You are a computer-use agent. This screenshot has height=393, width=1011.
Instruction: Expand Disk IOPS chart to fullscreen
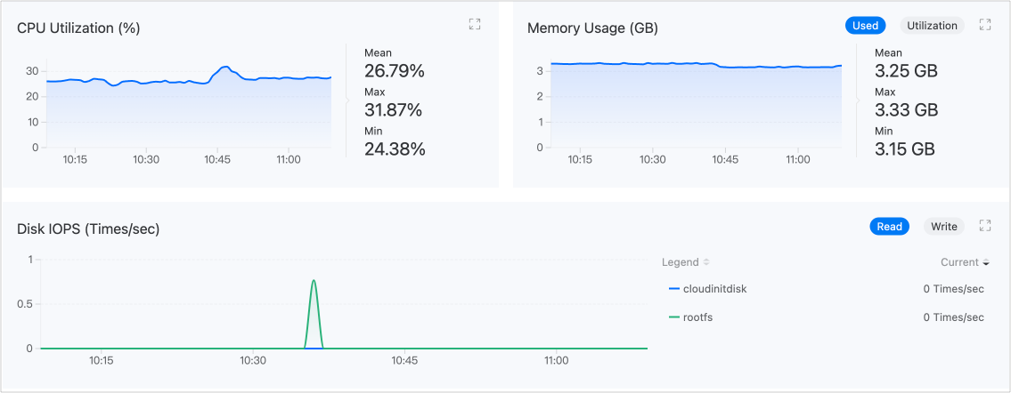(x=985, y=226)
